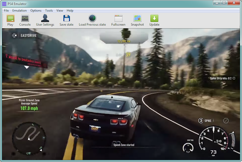
Task: Click the Play toolbar icon
Action: [10, 19]
